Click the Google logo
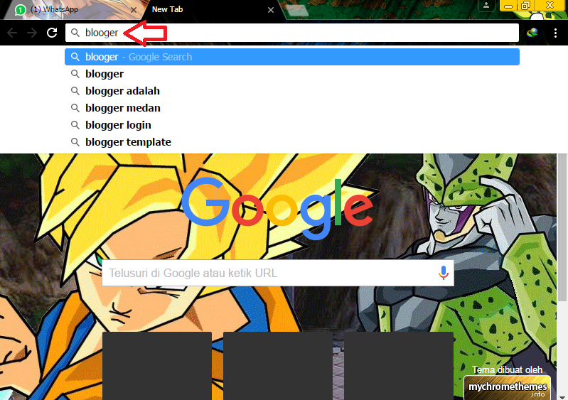The image size is (568, 400). coord(277,208)
